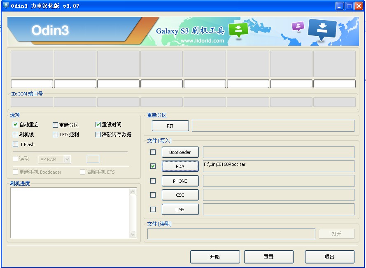The height and width of the screenshot is (268, 366).
Task: Click the UMS file path field
Action: coord(278,210)
